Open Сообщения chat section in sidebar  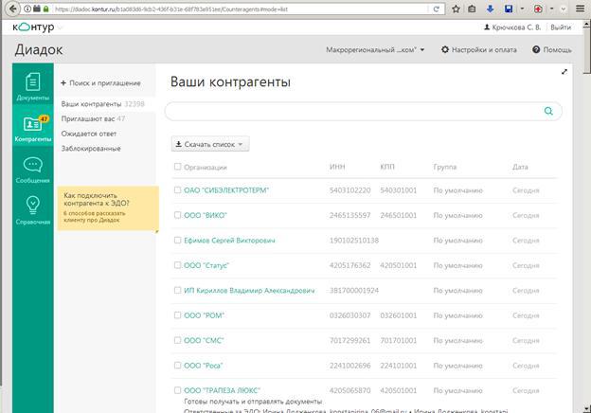tap(33, 170)
